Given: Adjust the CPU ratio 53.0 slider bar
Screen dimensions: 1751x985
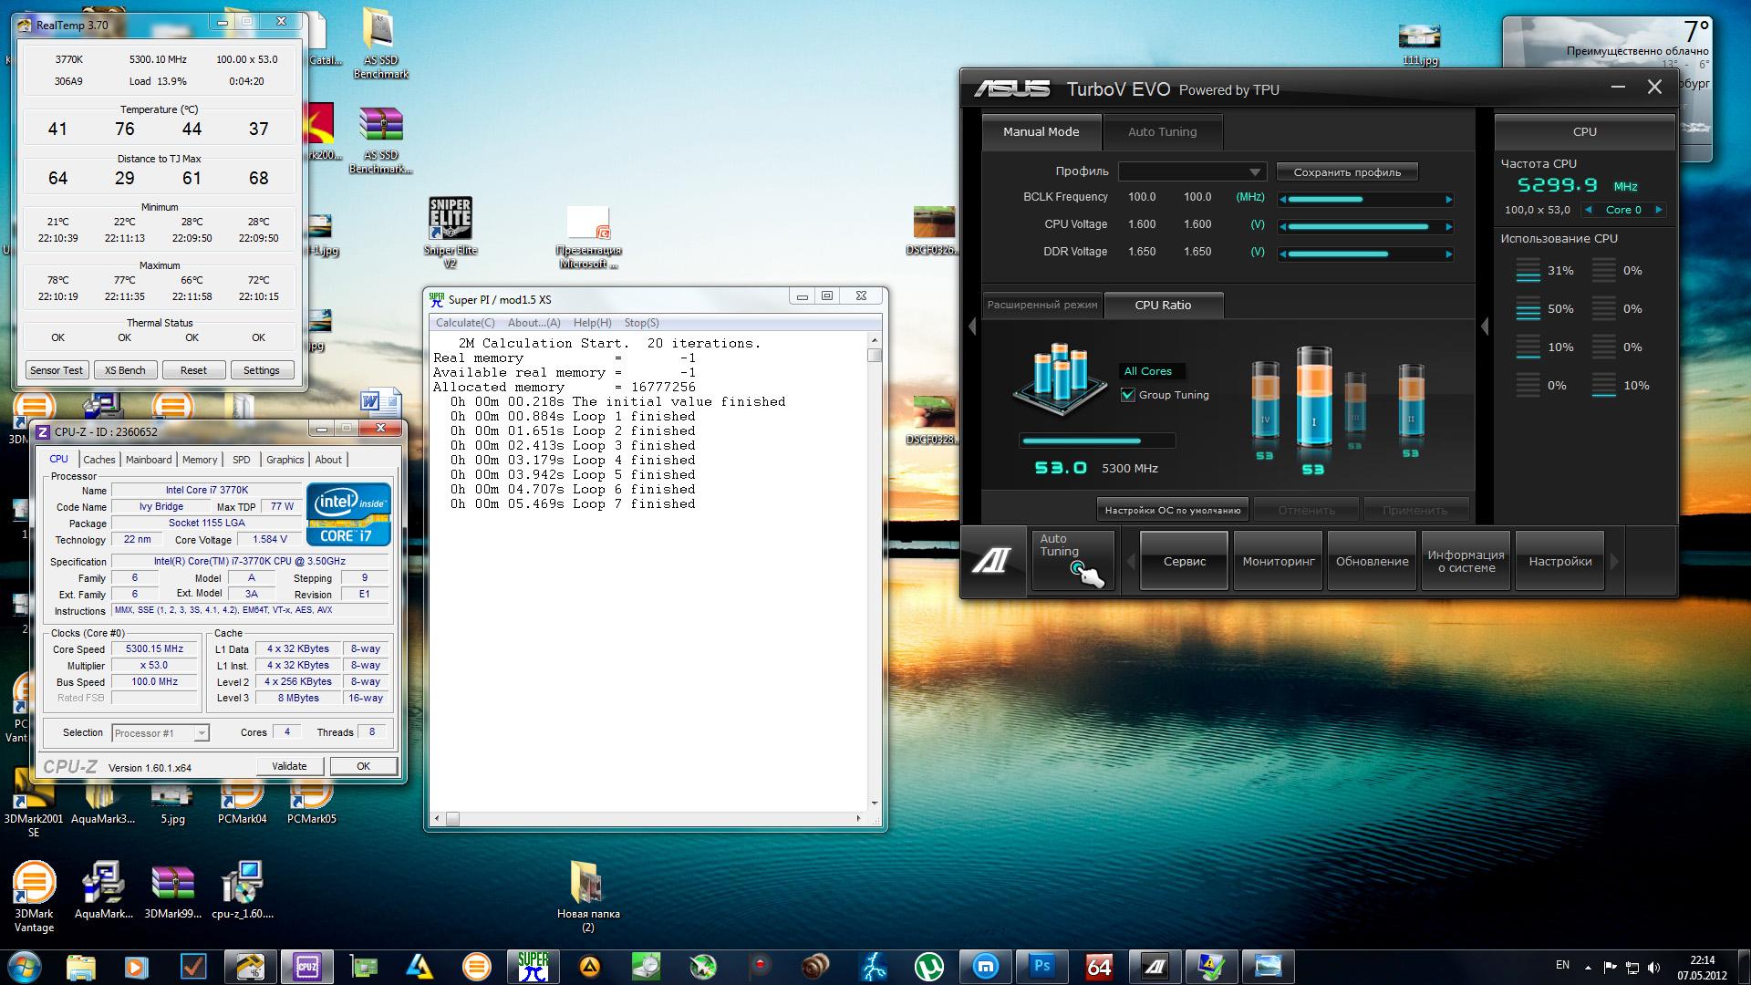Looking at the screenshot, I should (x=1097, y=441).
